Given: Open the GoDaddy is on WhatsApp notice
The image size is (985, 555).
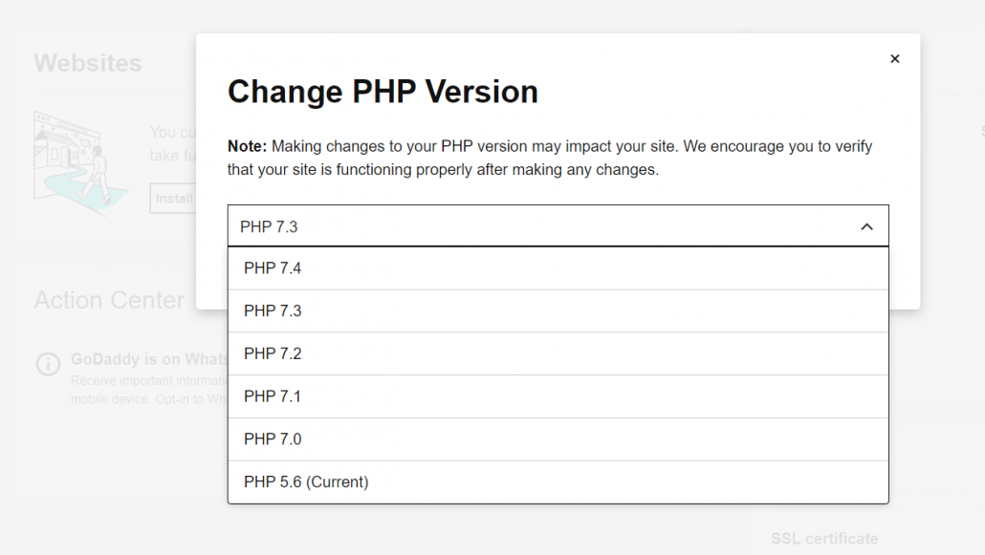Looking at the screenshot, I should click(149, 359).
